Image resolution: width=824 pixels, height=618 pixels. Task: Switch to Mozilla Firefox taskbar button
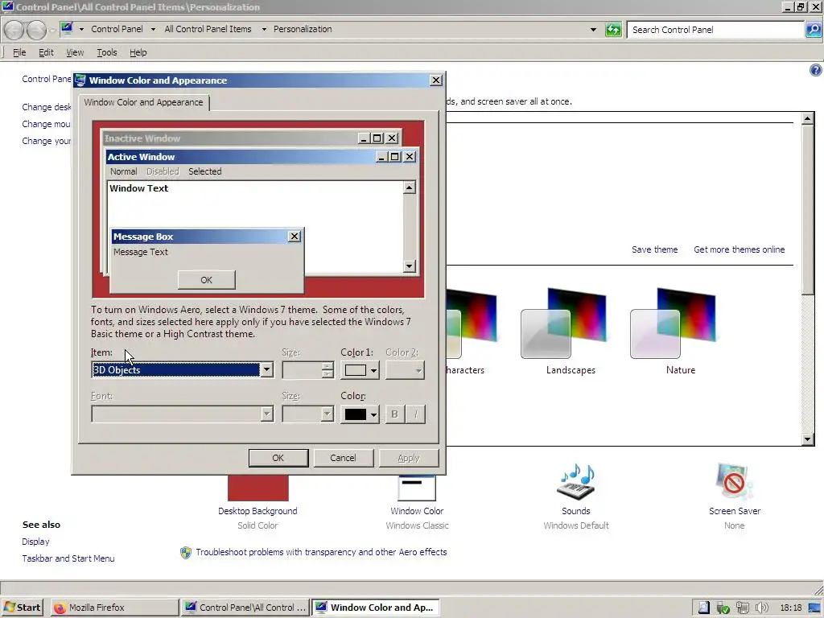pos(114,608)
